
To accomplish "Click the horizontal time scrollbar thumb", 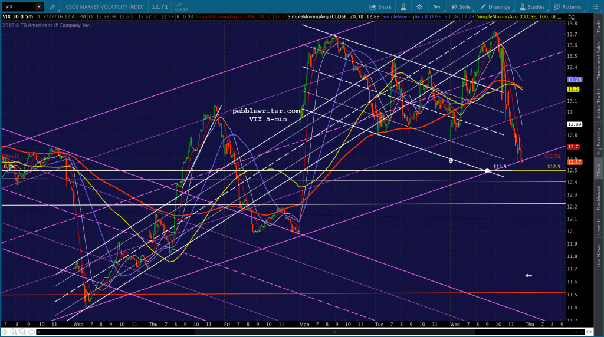I will [x=335, y=332].
